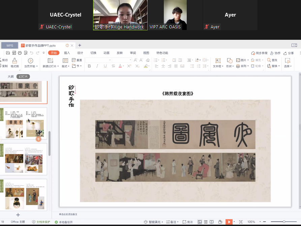Open the 设计 ribbon tab

coord(80,53)
